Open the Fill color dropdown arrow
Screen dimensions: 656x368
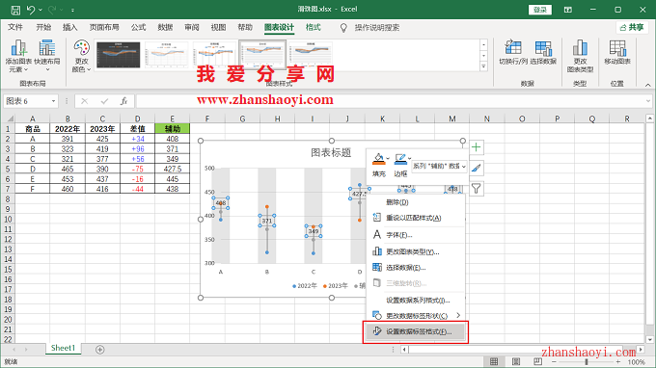point(388,158)
